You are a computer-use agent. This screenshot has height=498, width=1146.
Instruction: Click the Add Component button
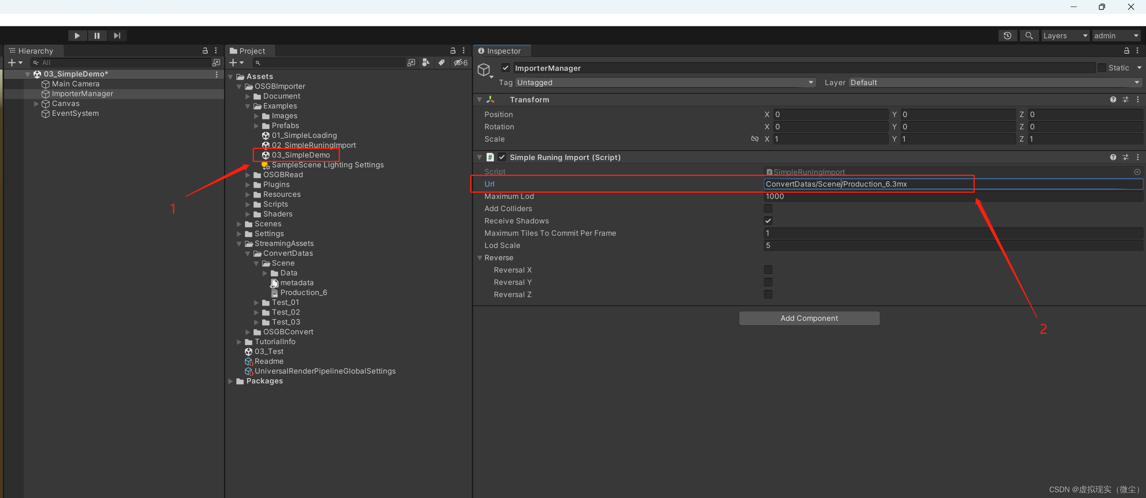click(809, 318)
